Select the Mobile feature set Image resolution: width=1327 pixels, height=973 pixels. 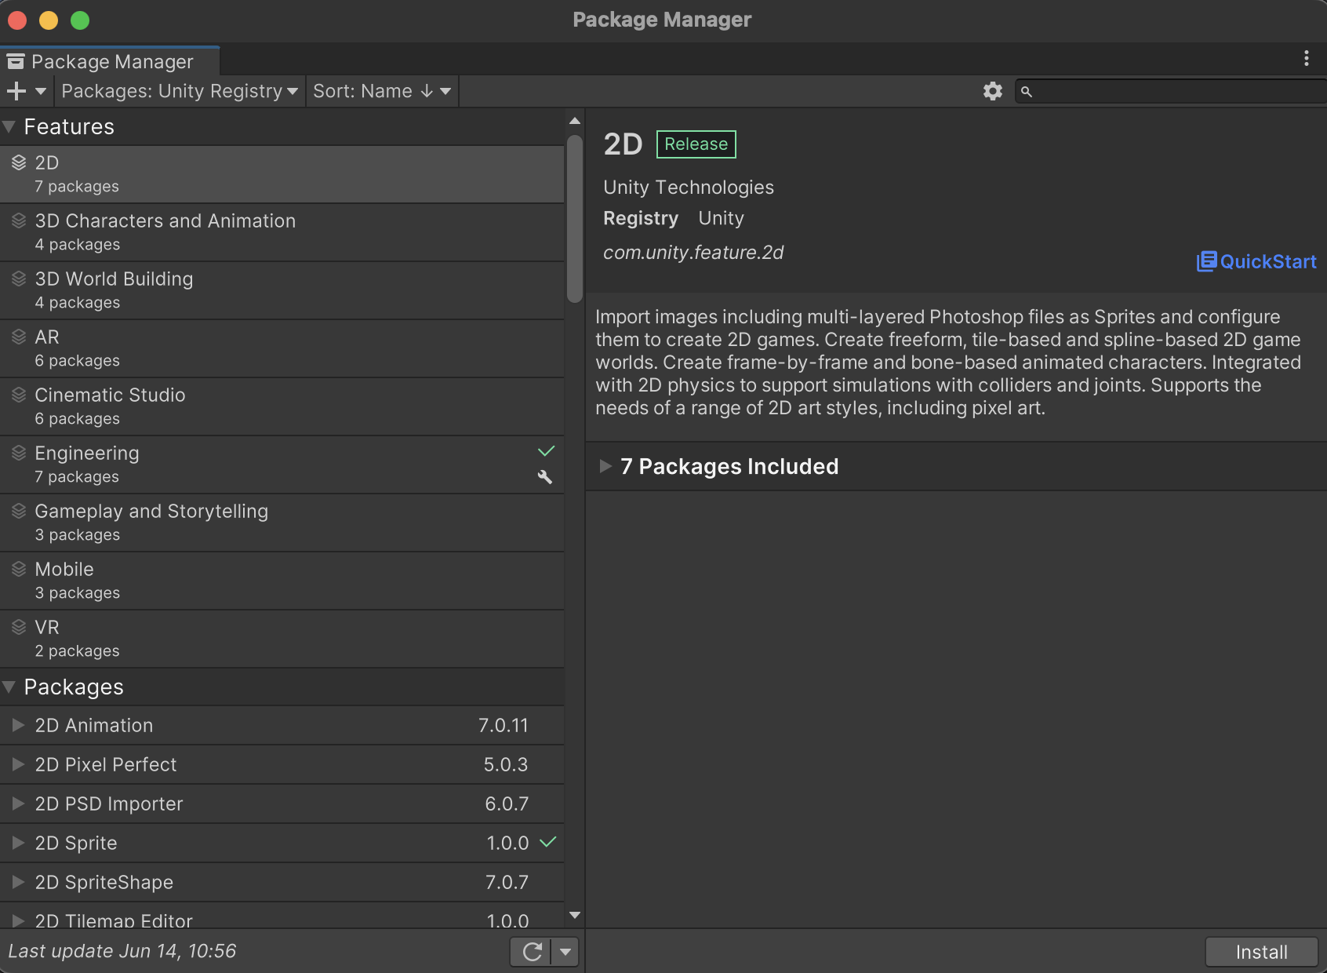click(282, 581)
